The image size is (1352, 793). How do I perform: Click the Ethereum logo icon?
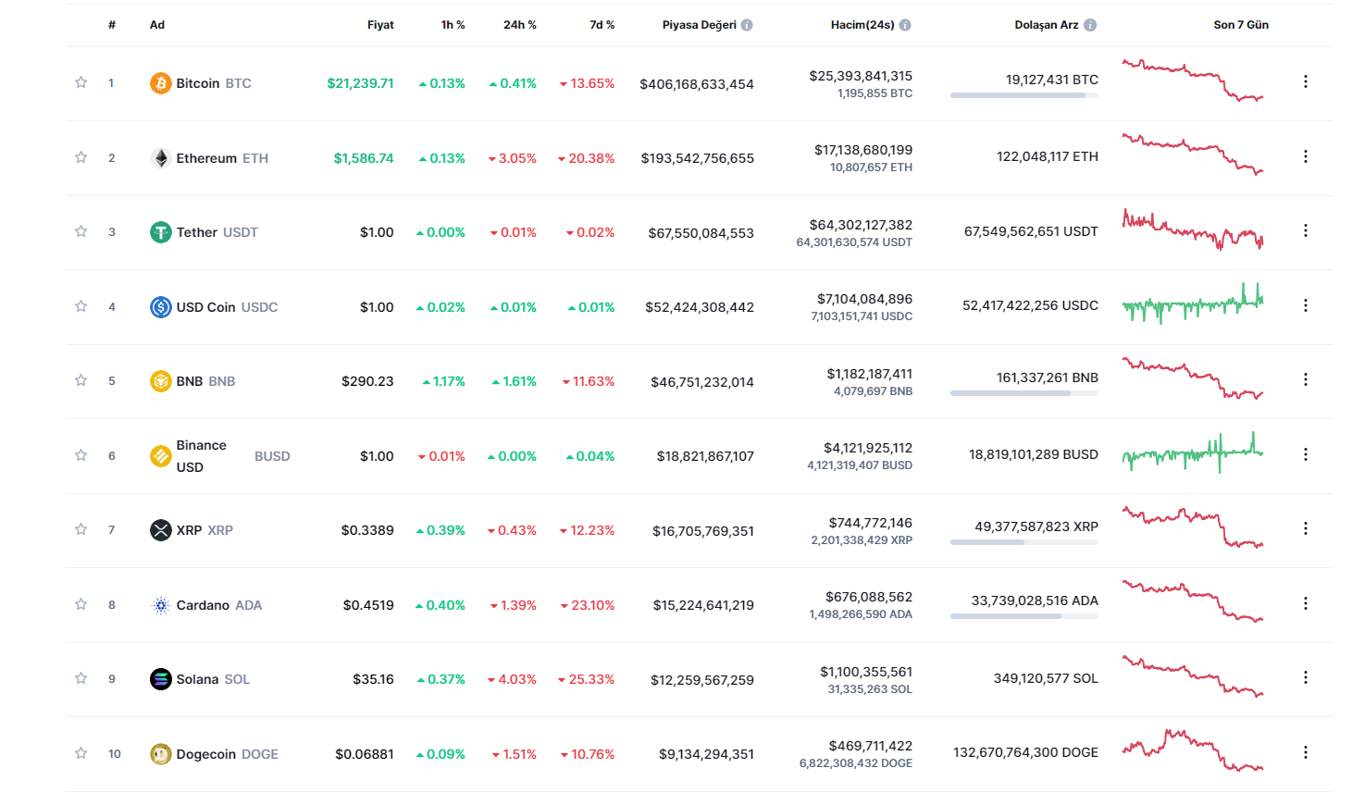160,158
